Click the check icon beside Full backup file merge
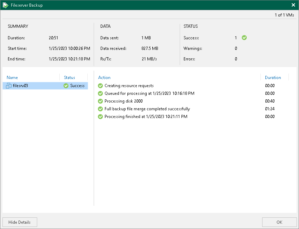 pos(100,109)
